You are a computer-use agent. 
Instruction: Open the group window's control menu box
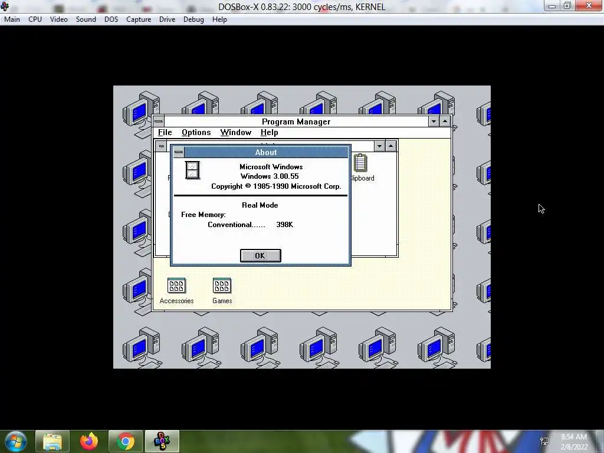[162, 146]
